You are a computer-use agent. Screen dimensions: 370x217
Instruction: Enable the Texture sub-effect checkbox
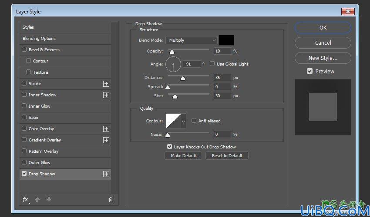[29, 72]
